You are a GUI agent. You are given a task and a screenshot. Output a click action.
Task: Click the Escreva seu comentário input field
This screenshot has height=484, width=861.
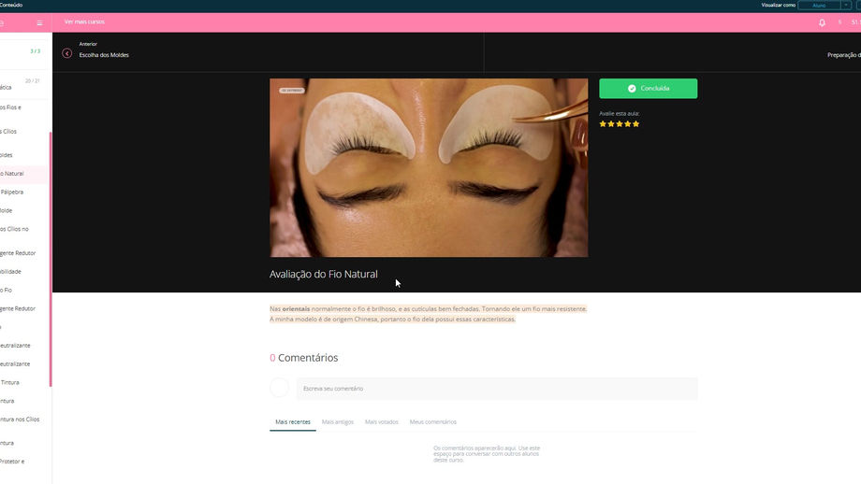pos(497,389)
